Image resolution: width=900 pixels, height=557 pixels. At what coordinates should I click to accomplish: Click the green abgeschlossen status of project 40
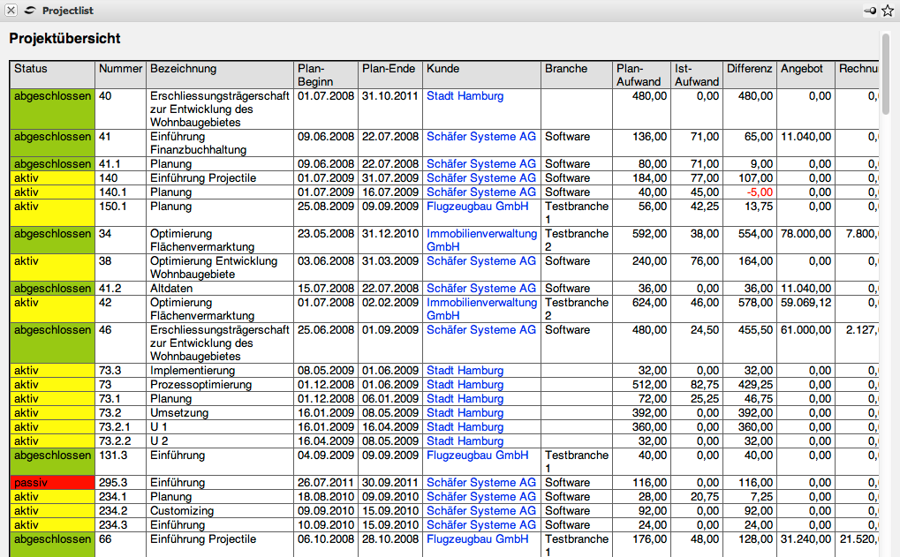[x=52, y=96]
